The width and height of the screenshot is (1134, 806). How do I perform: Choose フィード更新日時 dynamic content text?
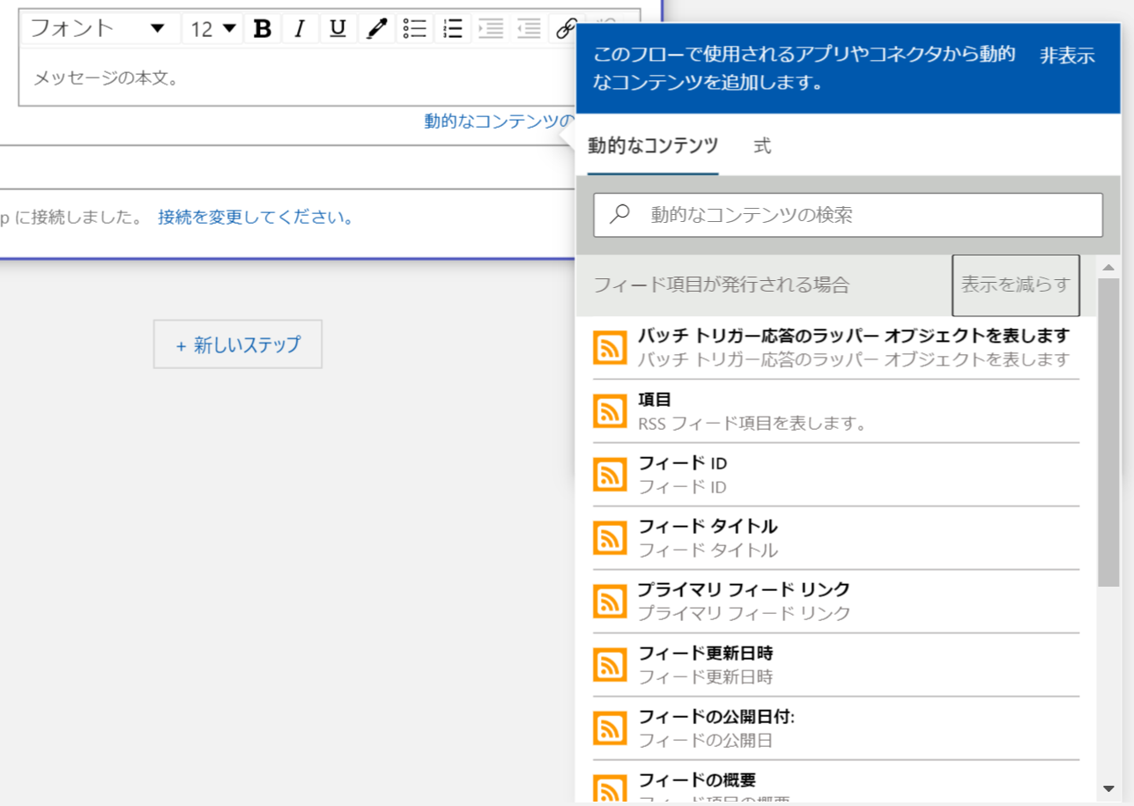pos(706,653)
